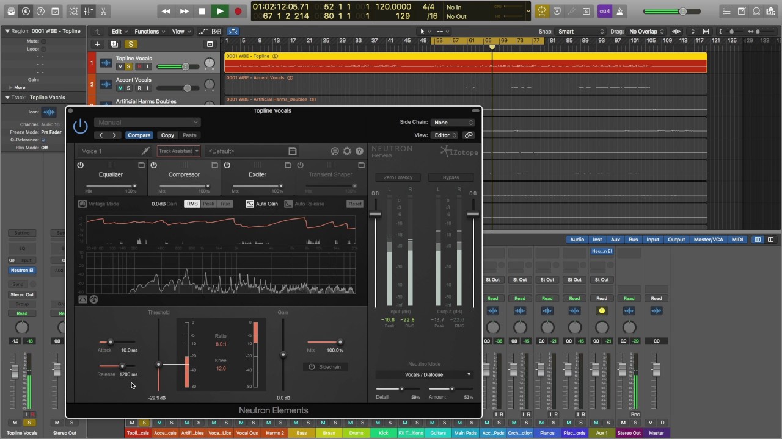Start recording with the Record button
The height and width of the screenshot is (439, 782).
coord(238,11)
